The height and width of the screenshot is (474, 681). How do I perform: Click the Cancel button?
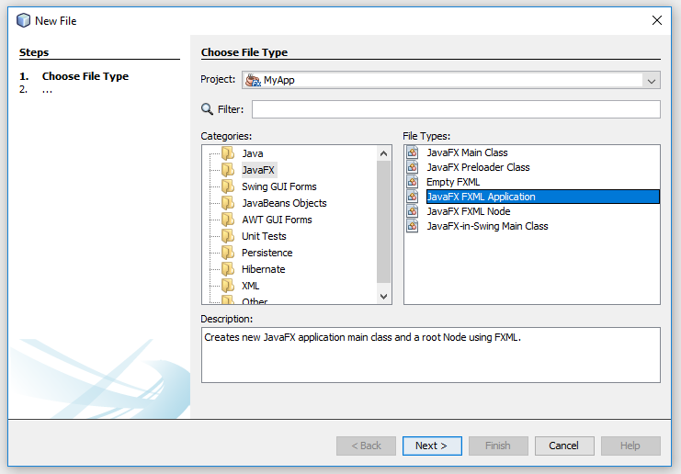(x=564, y=446)
